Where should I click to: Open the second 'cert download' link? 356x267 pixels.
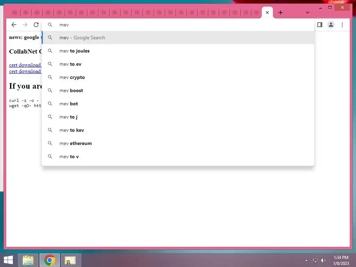point(25,71)
